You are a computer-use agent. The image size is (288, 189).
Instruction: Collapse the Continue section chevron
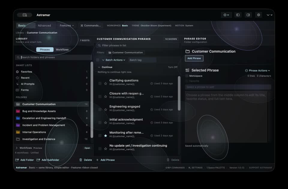99,67
